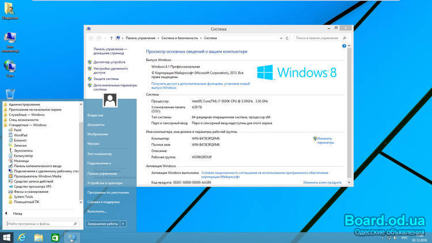Open Панель управления in start menu
432x243 pixels.
(x=102, y=173)
